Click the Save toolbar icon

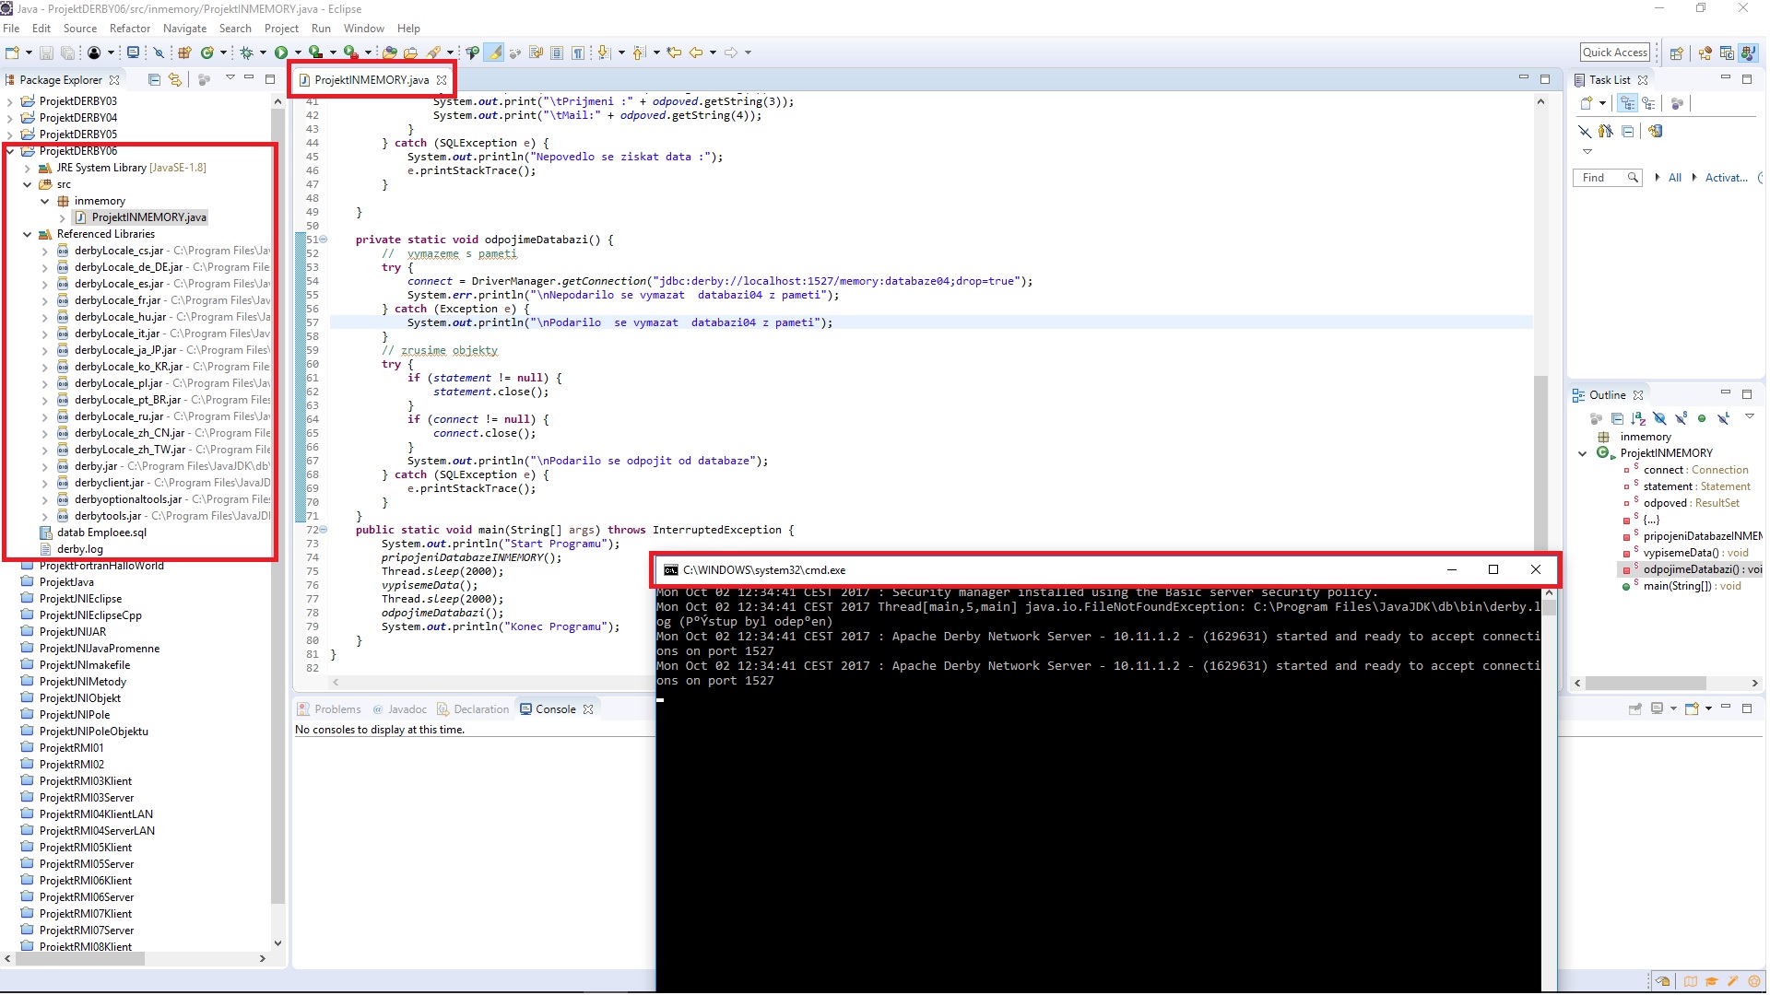click(x=47, y=53)
